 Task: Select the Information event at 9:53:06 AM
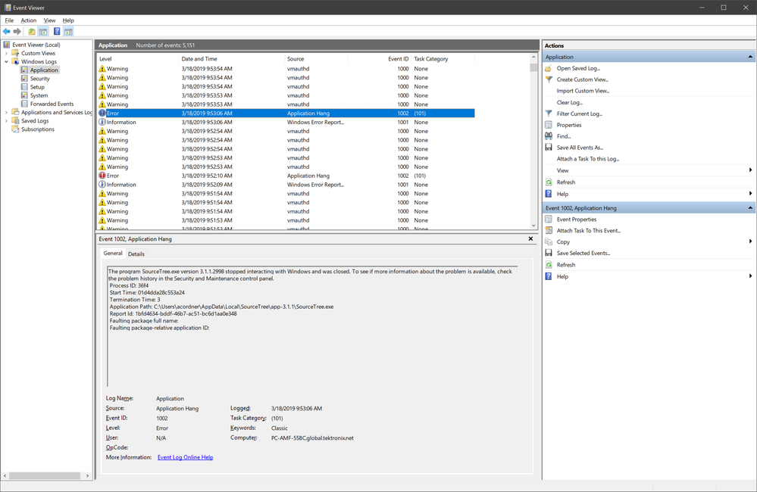286,122
